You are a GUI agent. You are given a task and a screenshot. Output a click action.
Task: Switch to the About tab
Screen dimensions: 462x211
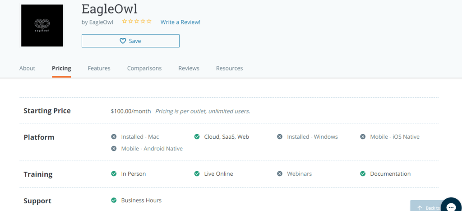point(27,68)
